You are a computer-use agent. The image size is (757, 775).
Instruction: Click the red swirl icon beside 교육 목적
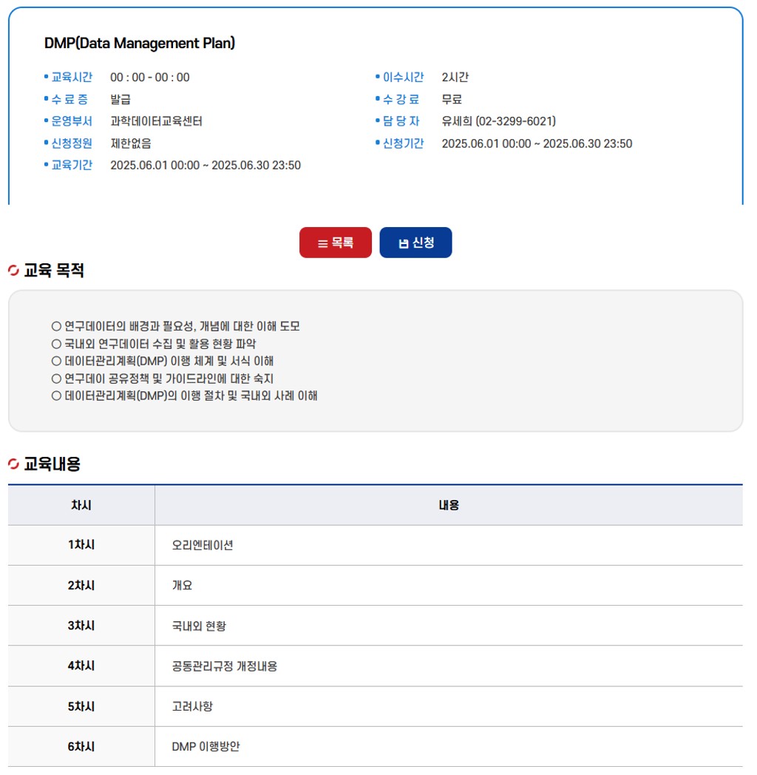pyautogui.click(x=13, y=271)
